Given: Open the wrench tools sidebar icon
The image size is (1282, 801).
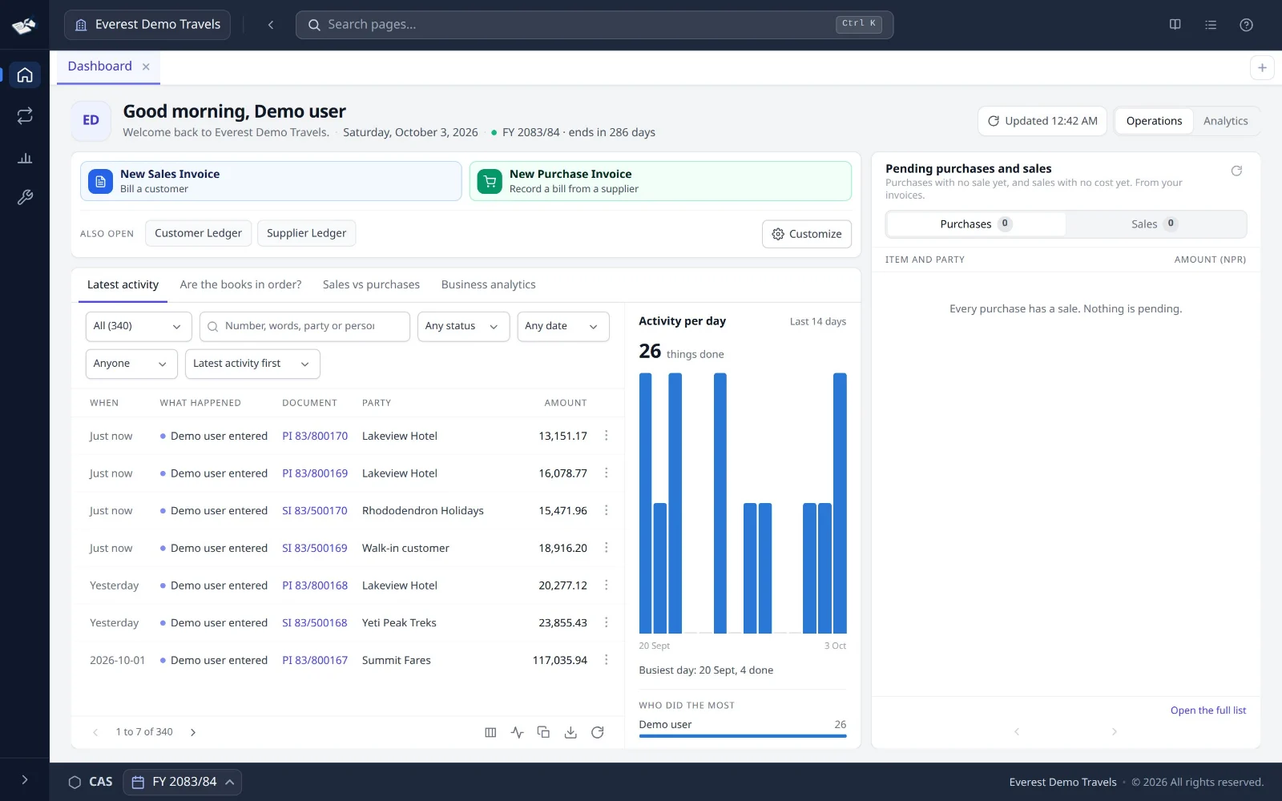Looking at the screenshot, I should pyautogui.click(x=25, y=197).
